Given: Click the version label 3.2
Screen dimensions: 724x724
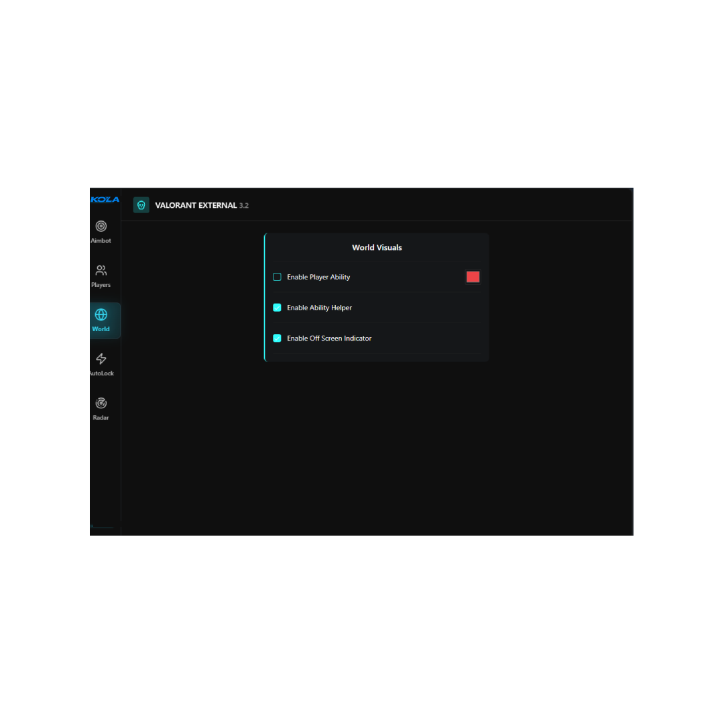Looking at the screenshot, I should [244, 206].
